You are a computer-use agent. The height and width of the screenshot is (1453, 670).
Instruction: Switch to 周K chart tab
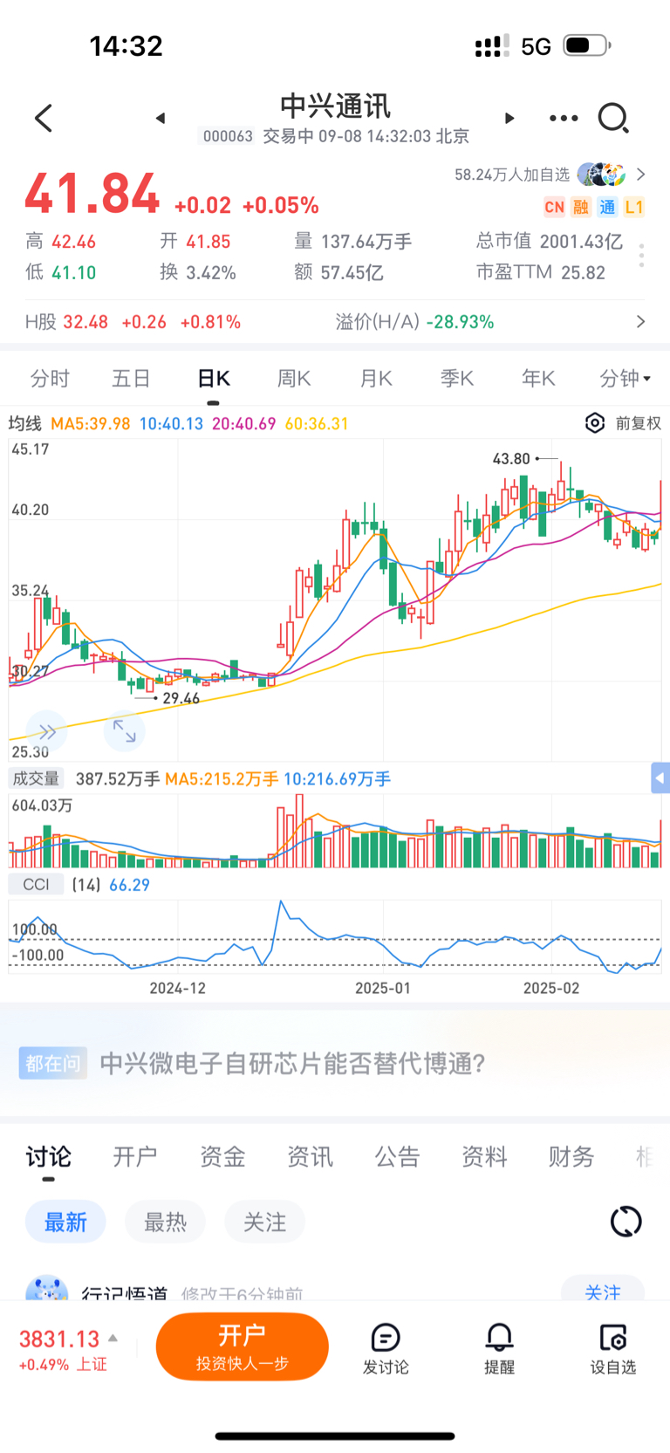(x=294, y=378)
